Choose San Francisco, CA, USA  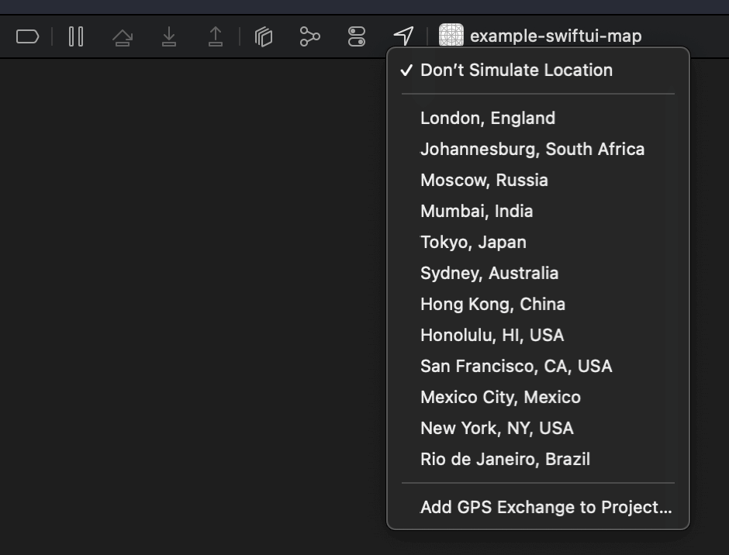[516, 367]
